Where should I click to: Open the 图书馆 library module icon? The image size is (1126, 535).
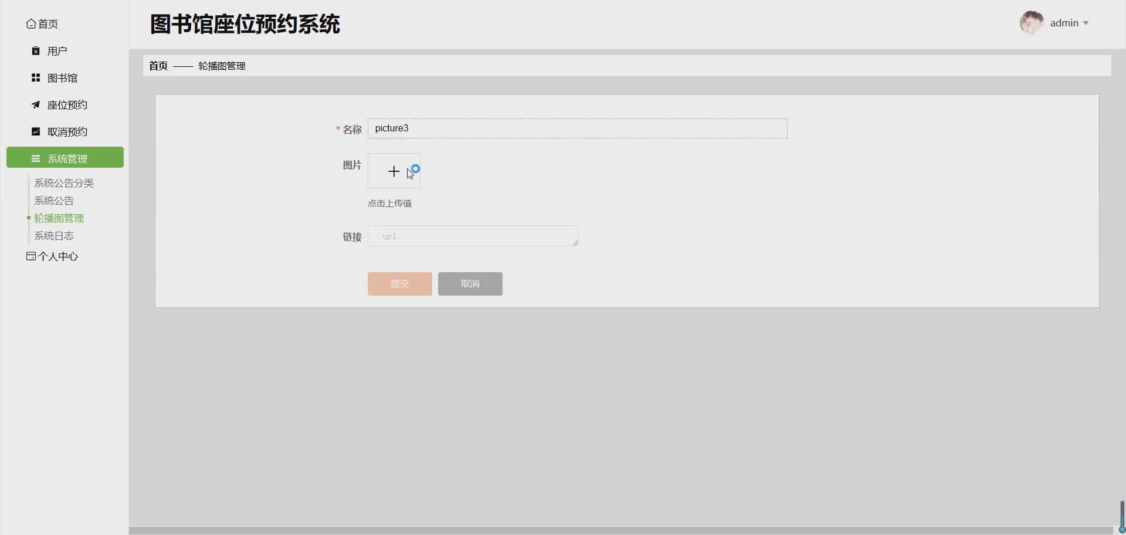tap(35, 77)
